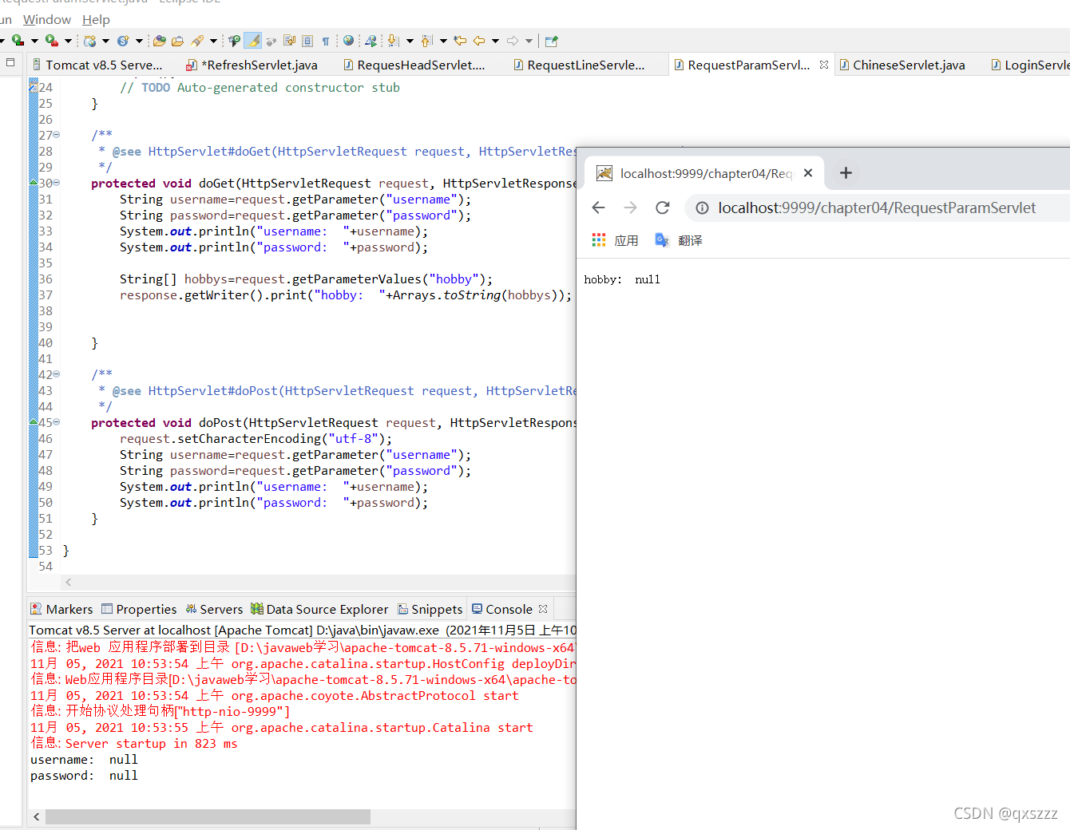Expand the Back history dropdown arrow
Screen dimensions: 1070x830
tap(495, 41)
